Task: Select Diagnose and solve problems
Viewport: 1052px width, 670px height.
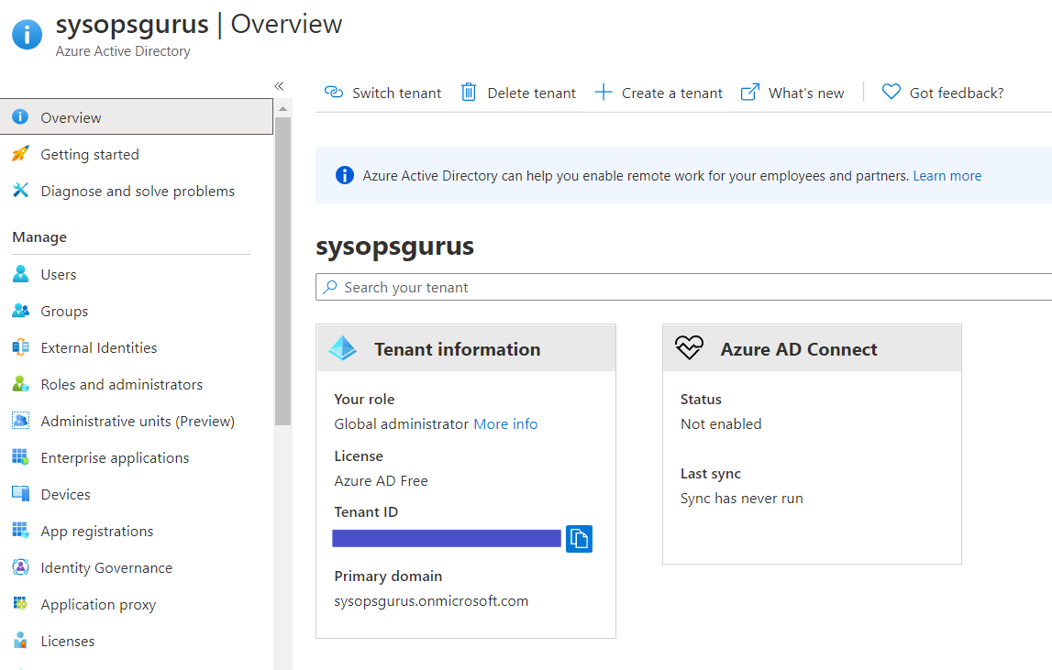Action: (x=136, y=191)
